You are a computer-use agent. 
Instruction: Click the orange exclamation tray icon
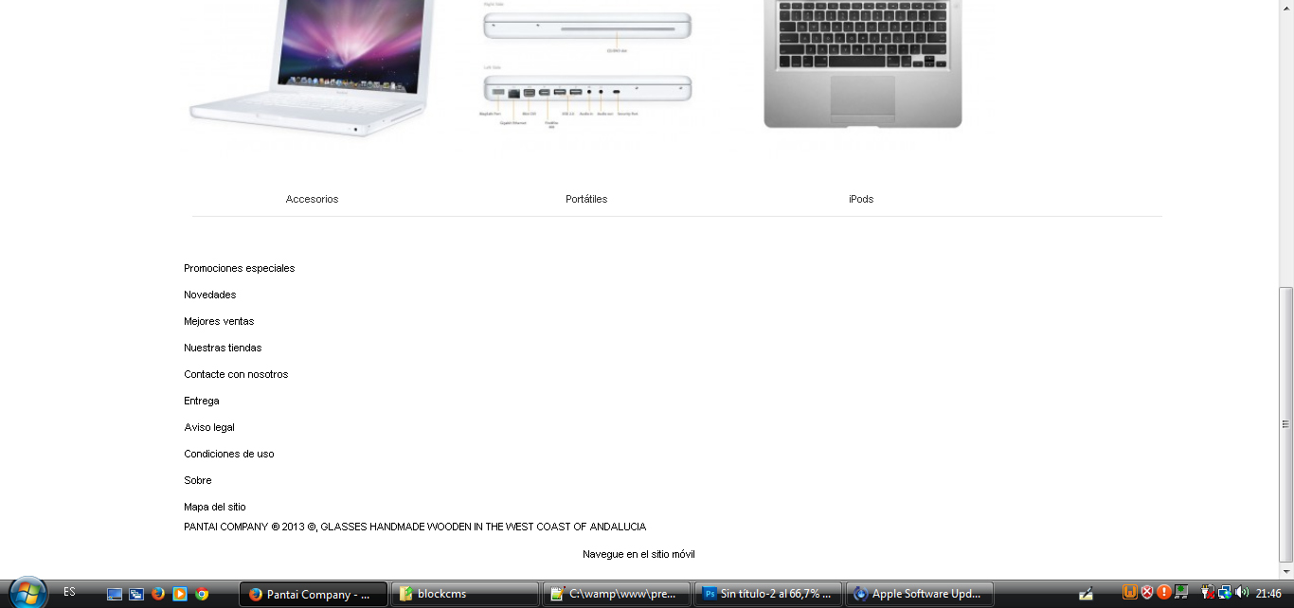pyautogui.click(x=1164, y=593)
